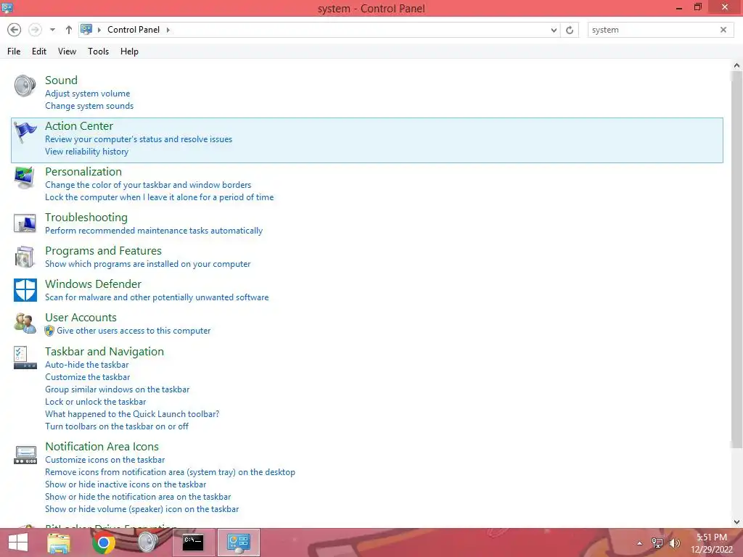Go up one level with Up arrow
This screenshot has width=743, height=557.
coord(69,30)
